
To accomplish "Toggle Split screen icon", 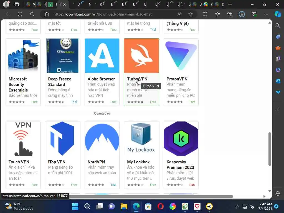I will click(x=205, y=14).
